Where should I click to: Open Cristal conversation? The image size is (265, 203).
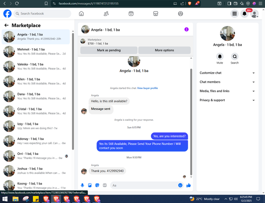[x=36, y=111]
